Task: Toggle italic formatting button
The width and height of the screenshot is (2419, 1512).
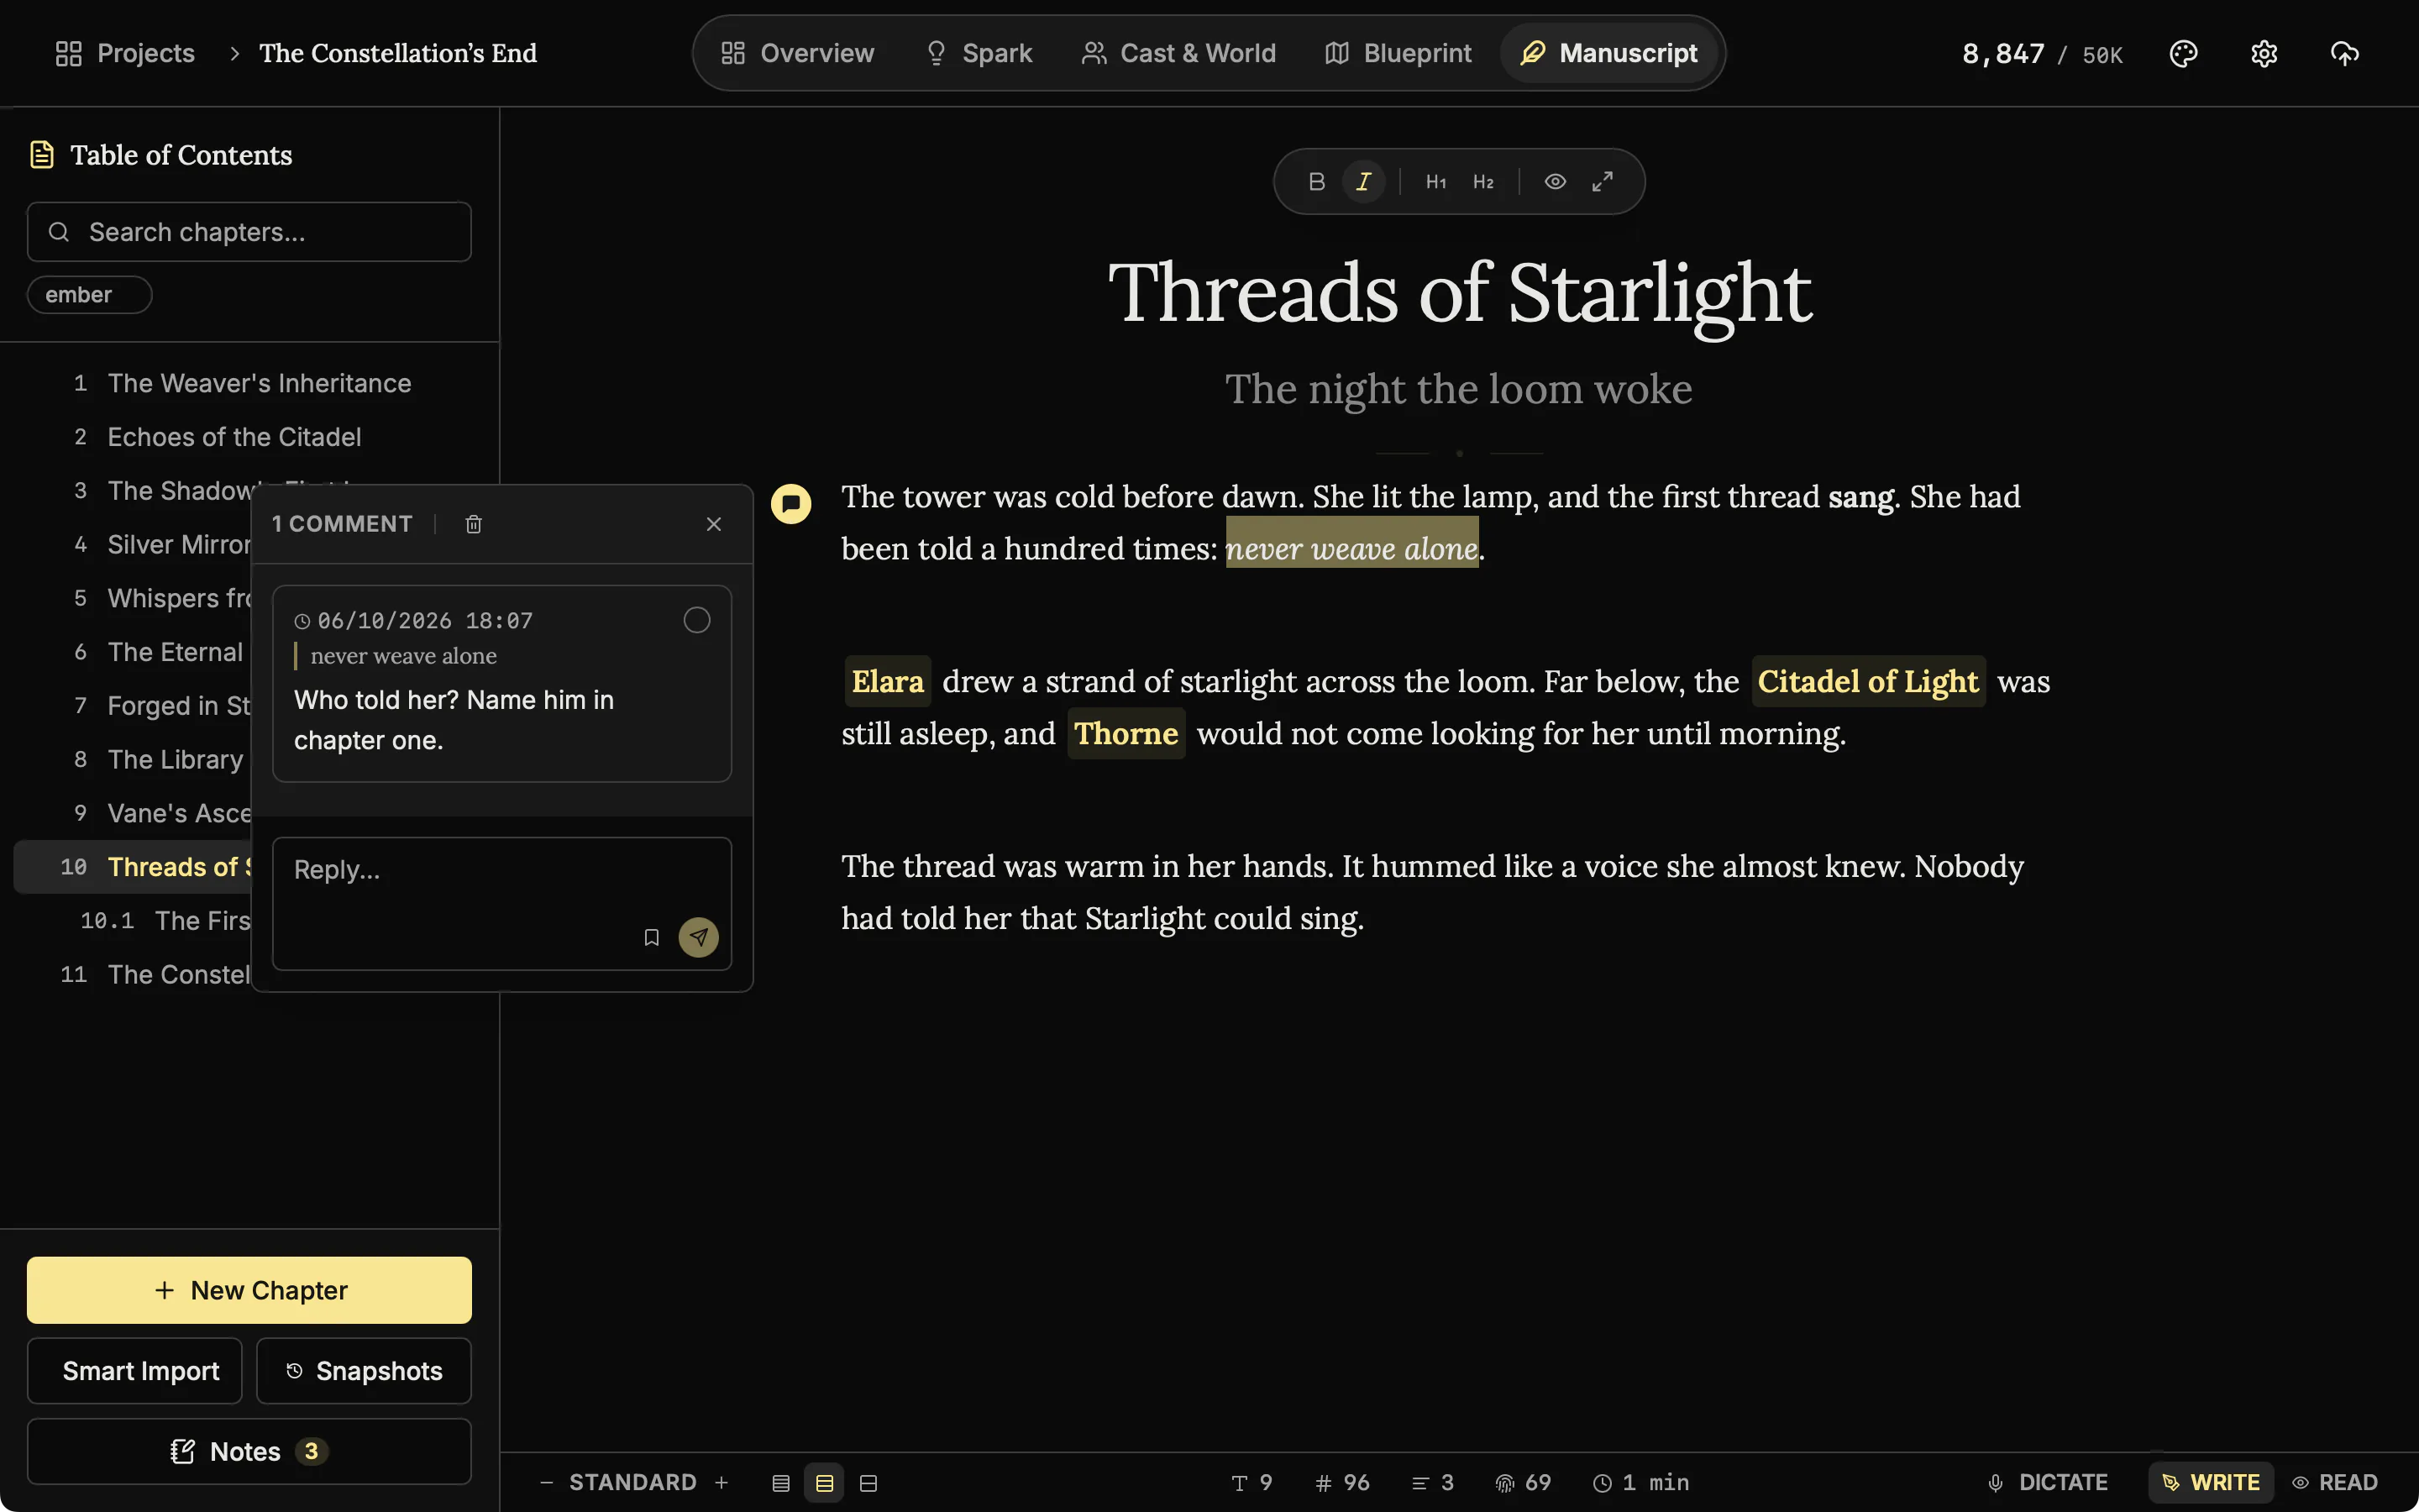Action: click(1363, 182)
